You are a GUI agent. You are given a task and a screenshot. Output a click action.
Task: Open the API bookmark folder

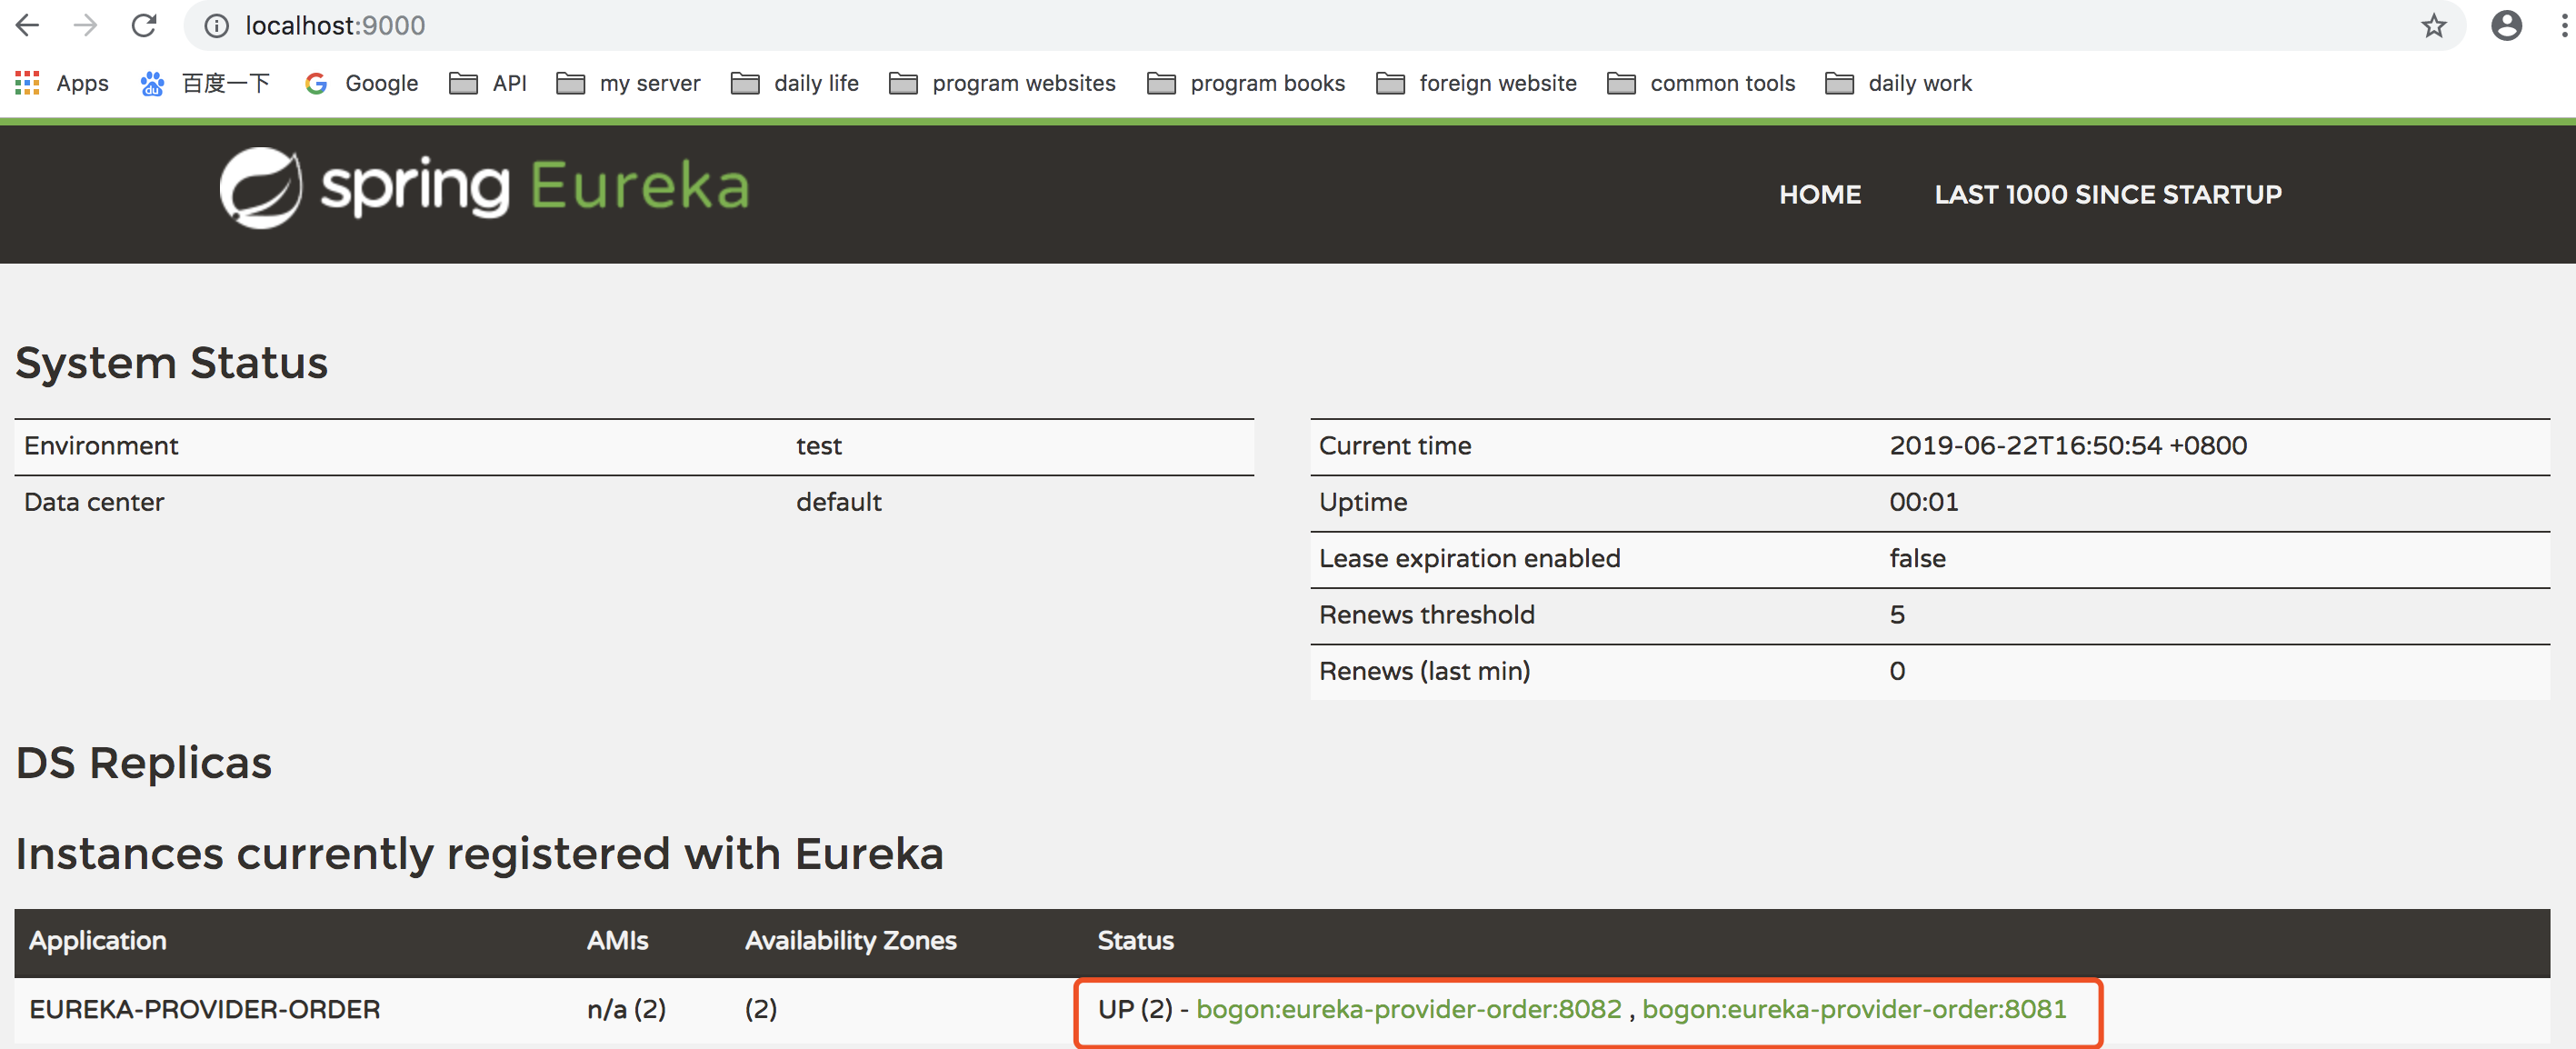pyautogui.click(x=488, y=83)
